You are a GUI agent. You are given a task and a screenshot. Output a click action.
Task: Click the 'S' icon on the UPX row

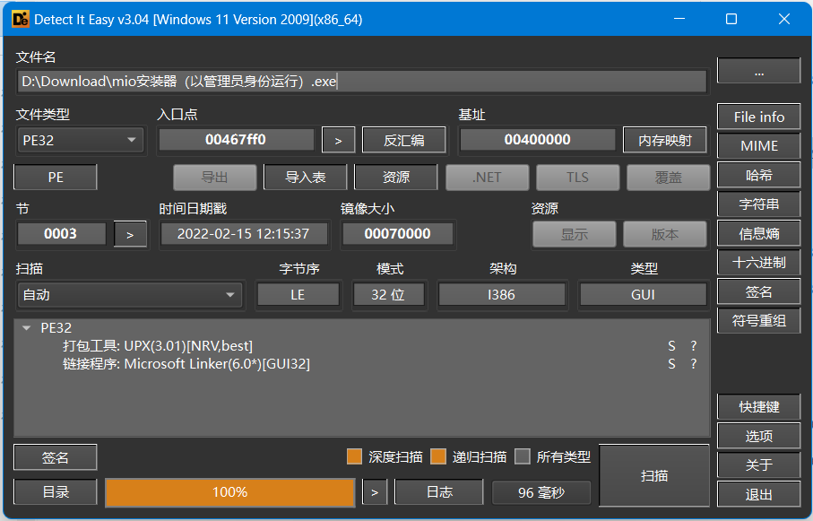pyautogui.click(x=671, y=346)
